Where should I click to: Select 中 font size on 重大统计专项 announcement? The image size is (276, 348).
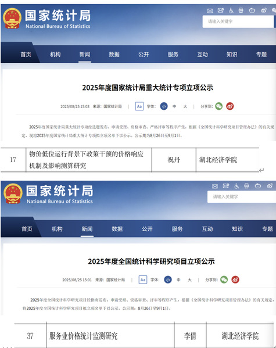[174, 106]
